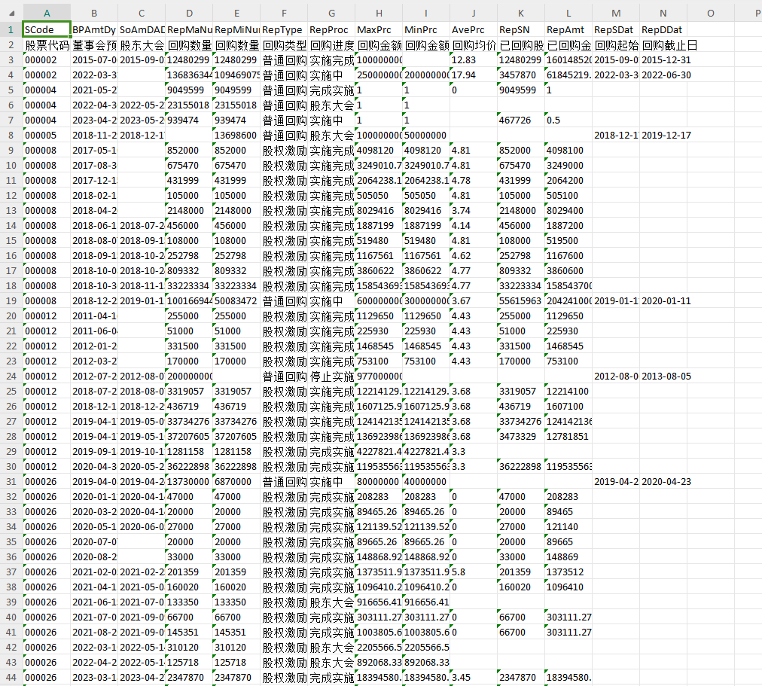762x686 pixels.
Task: Select the cell with value 3.45 in row 44
Action: tap(473, 677)
